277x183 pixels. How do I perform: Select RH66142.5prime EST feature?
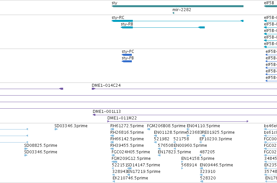[112, 142]
